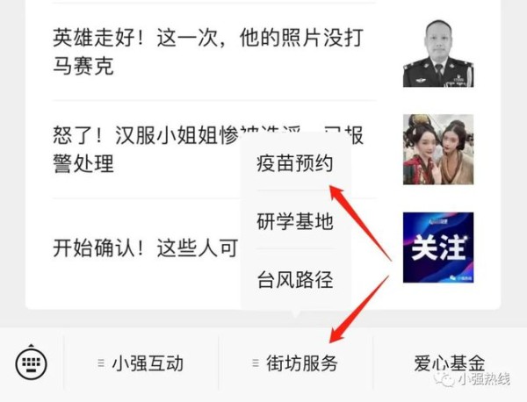Select 台风路径 from popup menu
Screen dimensions: 527x402
tap(295, 279)
